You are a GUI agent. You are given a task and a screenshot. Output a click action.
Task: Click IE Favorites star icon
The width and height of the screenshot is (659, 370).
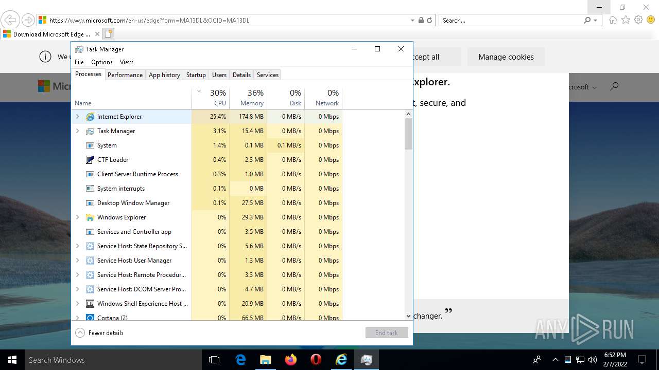click(x=626, y=20)
